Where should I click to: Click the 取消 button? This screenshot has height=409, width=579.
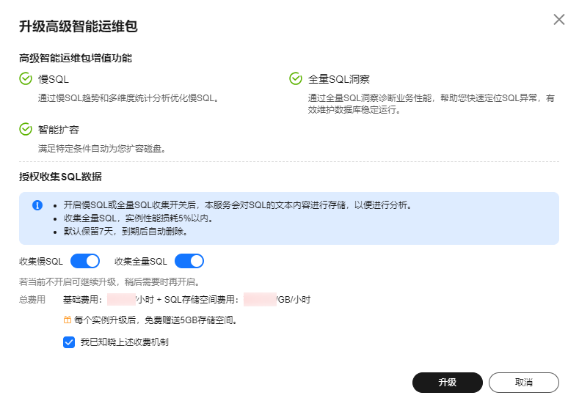point(524,383)
